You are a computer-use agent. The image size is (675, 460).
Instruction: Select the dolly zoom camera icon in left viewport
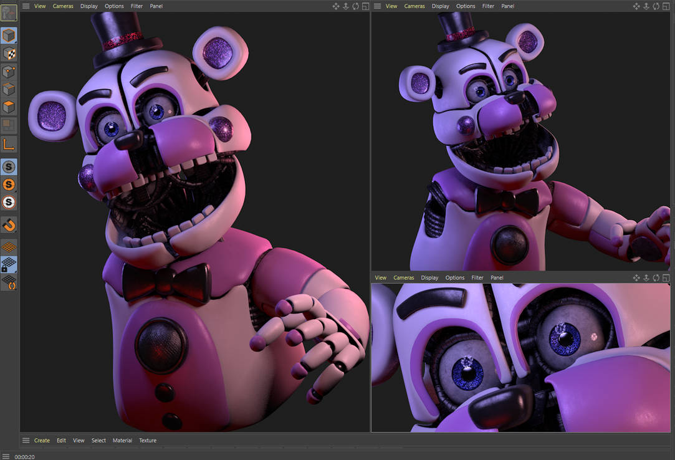tap(345, 6)
